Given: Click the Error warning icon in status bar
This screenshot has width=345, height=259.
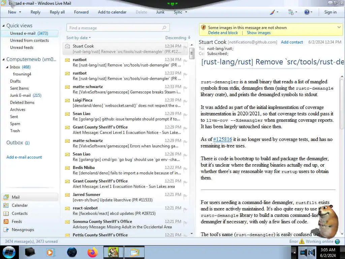Looking at the screenshot, I should pyautogui.click(x=302, y=241).
